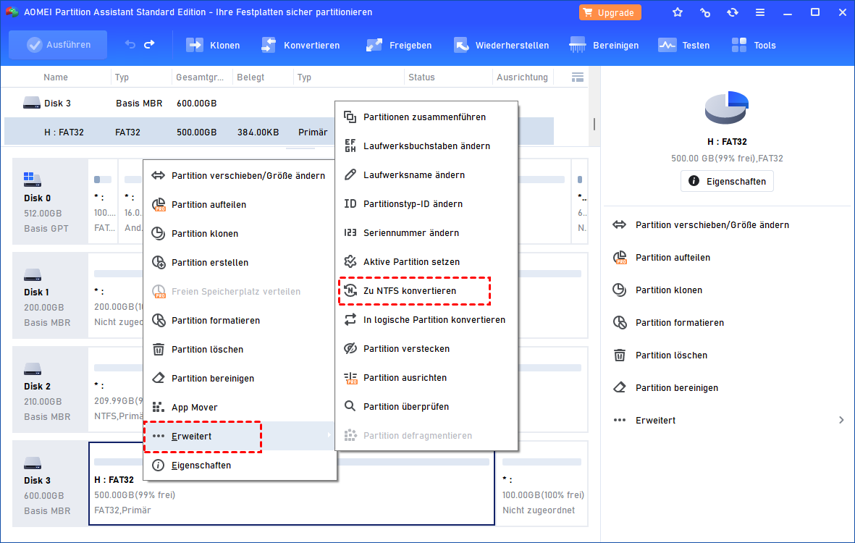Choose Partition verschieben/Größe ändern in context menu
Image resolution: width=855 pixels, height=543 pixels.
240,175
